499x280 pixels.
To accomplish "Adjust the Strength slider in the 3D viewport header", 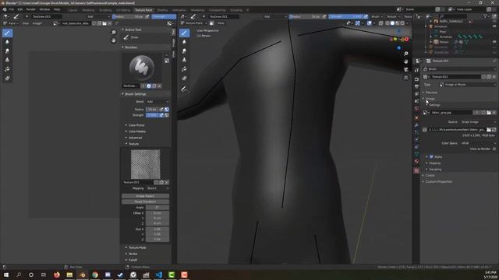I will (346, 16).
